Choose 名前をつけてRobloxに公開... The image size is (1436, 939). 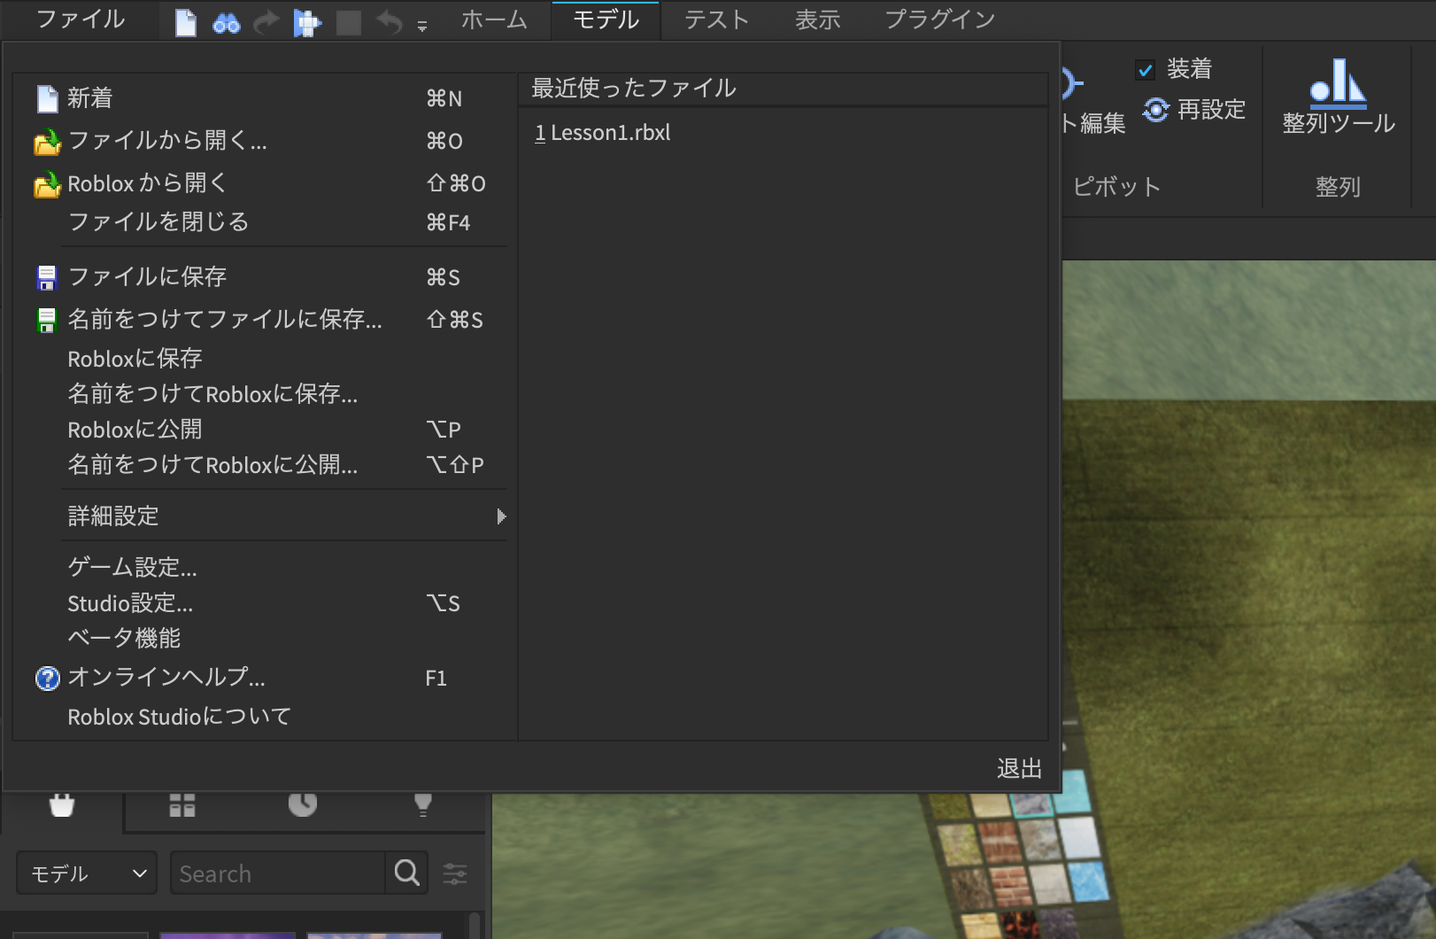(264, 465)
